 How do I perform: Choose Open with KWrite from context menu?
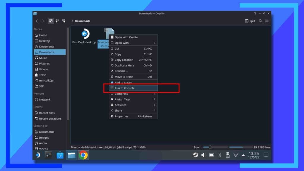133,37
